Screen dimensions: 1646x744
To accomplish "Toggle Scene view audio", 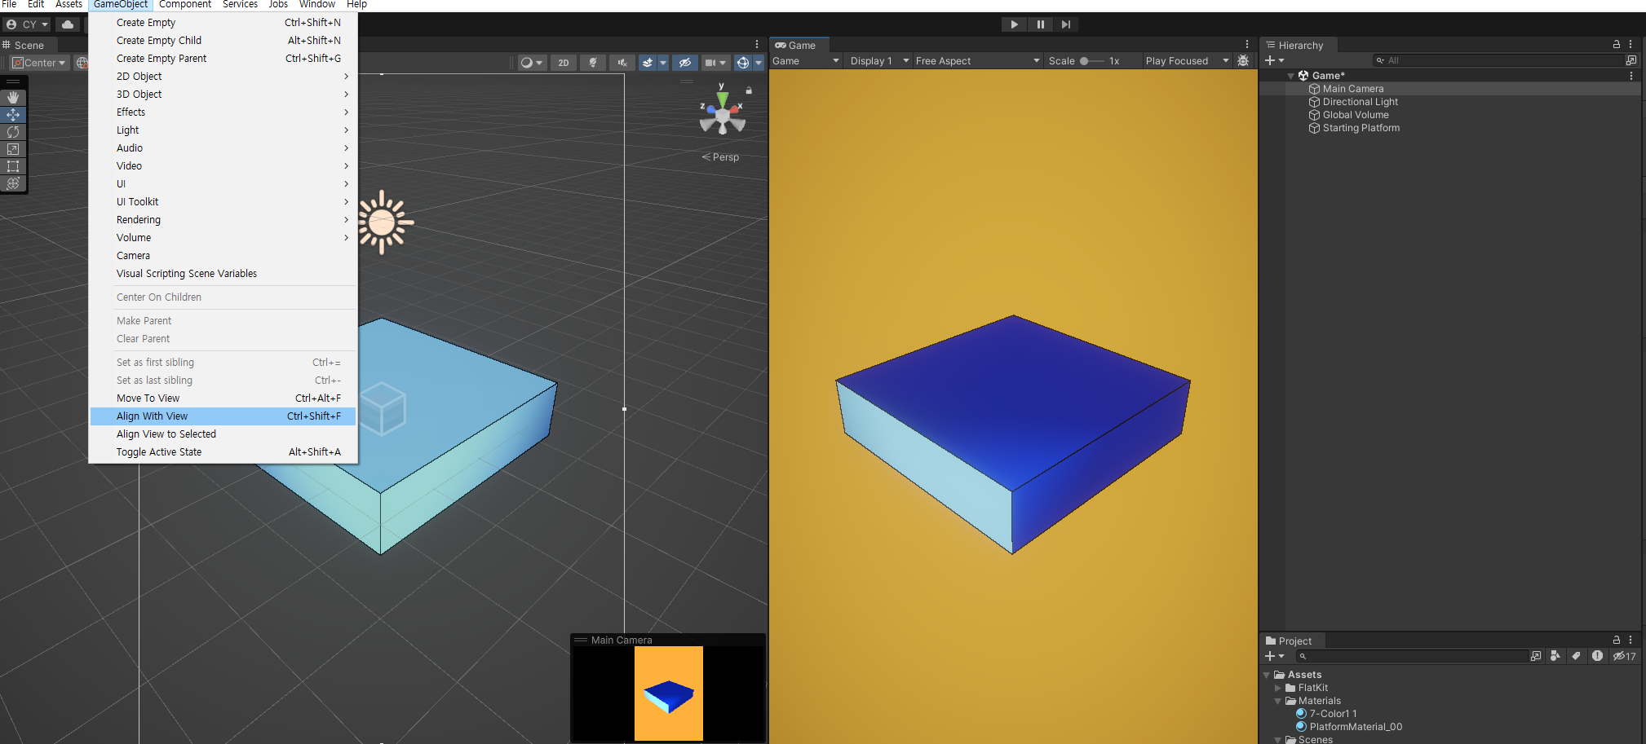I will click(x=622, y=63).
